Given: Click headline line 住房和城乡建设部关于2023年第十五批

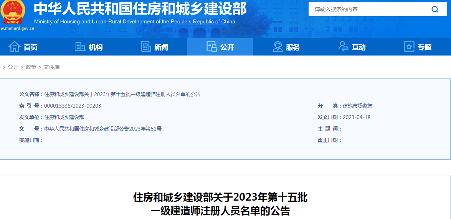Looking at the screenshot, I should [221, 198].
